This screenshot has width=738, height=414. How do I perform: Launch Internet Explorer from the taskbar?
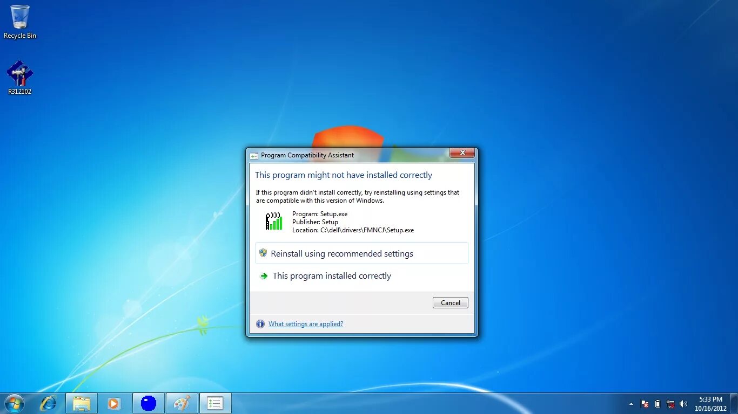point(48,403)
